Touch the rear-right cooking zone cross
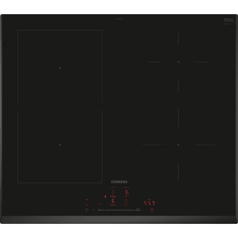Viewport: 238px width, 238px height. [x=178, y=62]
